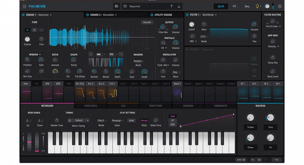Screen dimensions: 304x165
Task: Click the lightbulb sound design tips icon
Action: point(257,7)
